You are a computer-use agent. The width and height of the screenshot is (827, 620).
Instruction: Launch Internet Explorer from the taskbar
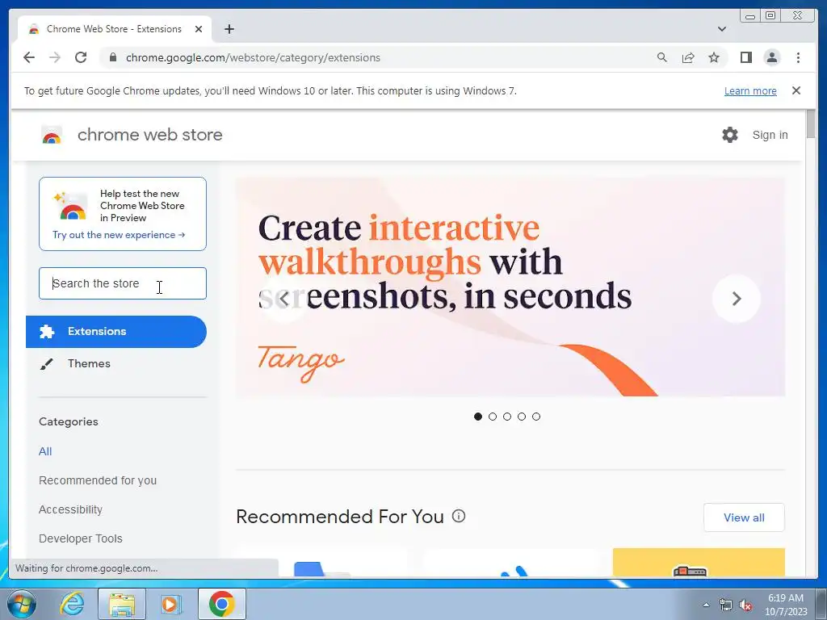point(72,604)
